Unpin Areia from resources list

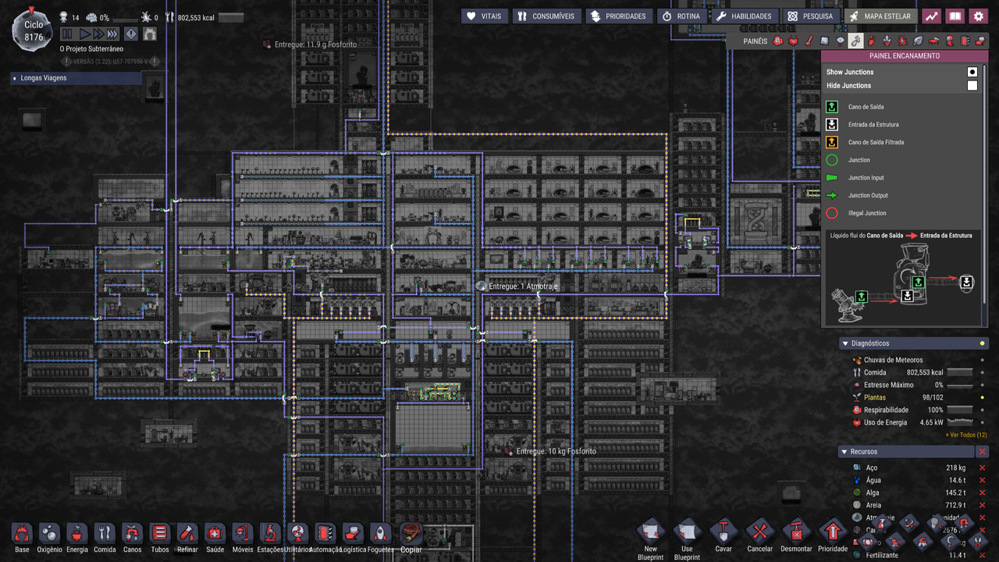983,506
